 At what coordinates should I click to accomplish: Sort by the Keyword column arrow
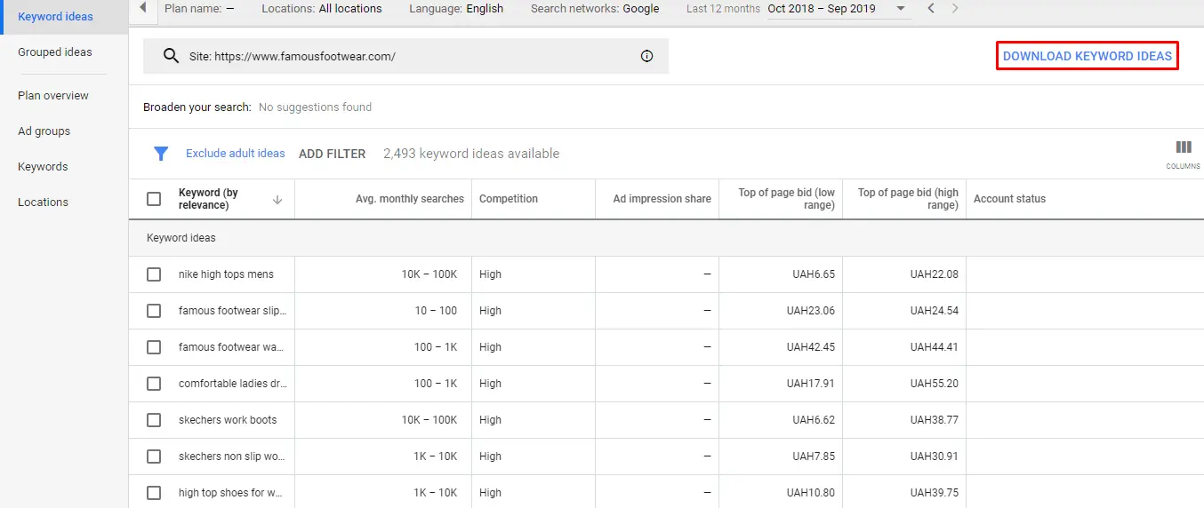277,200
